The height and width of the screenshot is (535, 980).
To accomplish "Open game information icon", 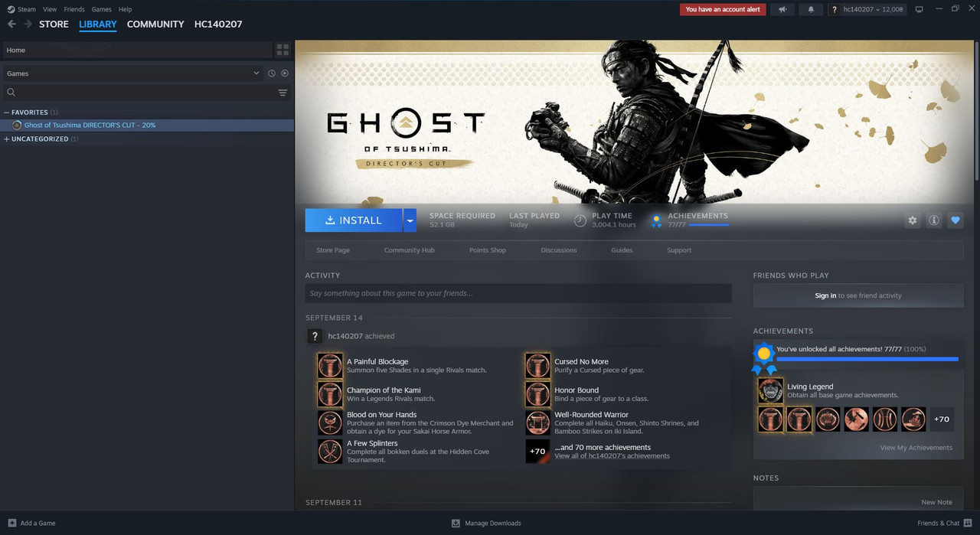I will point(934,220).
